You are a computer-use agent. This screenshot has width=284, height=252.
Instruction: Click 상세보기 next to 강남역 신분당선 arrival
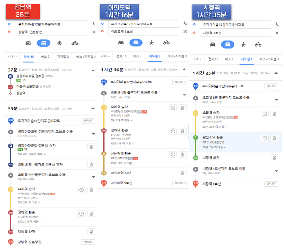(88, 242)
